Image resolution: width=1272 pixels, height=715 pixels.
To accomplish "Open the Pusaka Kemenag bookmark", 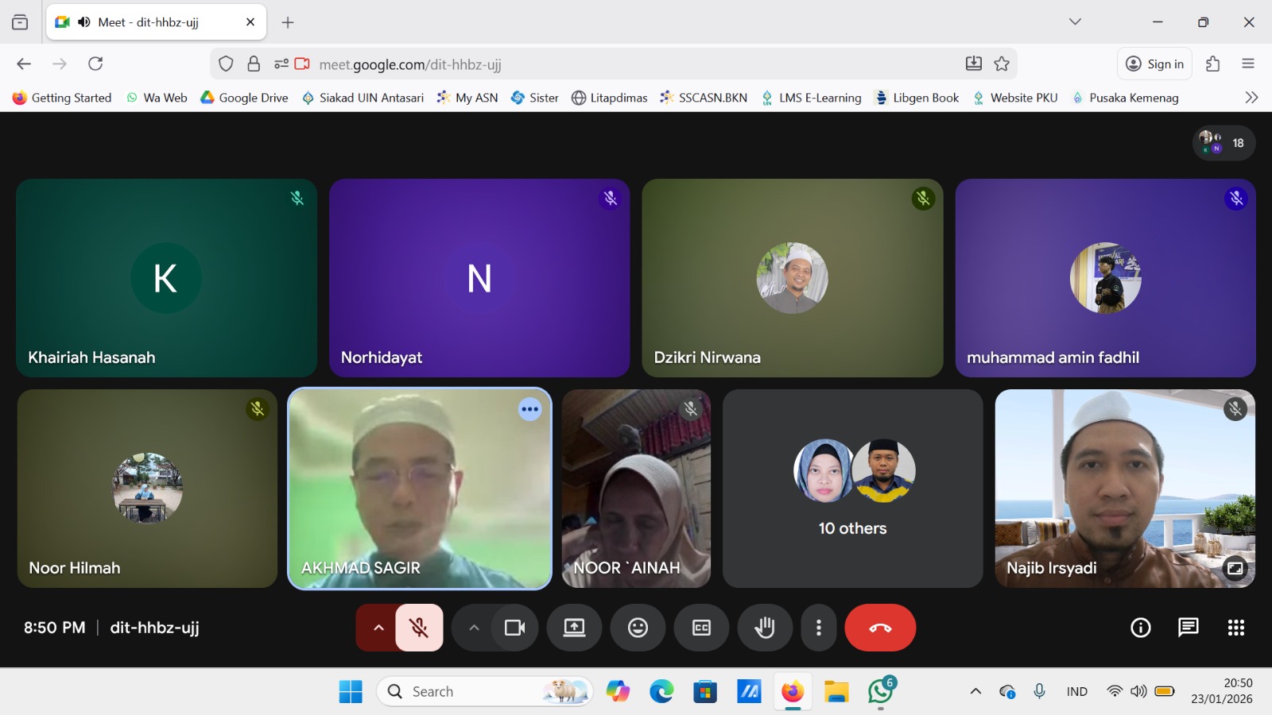I will click(x=1125, y=98).
